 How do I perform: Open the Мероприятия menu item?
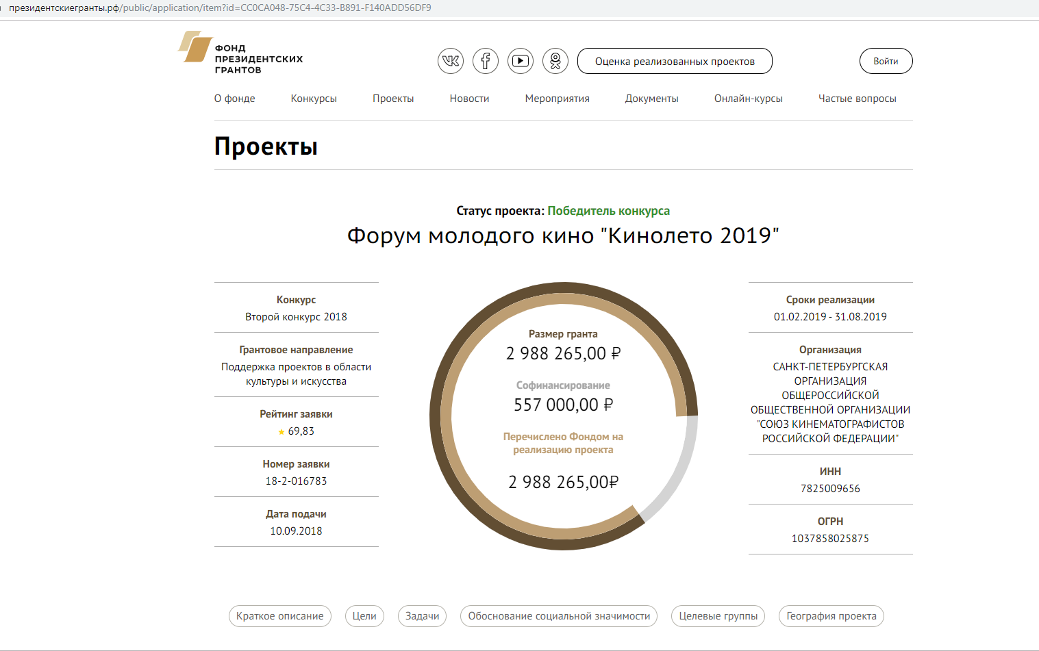[557, 99]
